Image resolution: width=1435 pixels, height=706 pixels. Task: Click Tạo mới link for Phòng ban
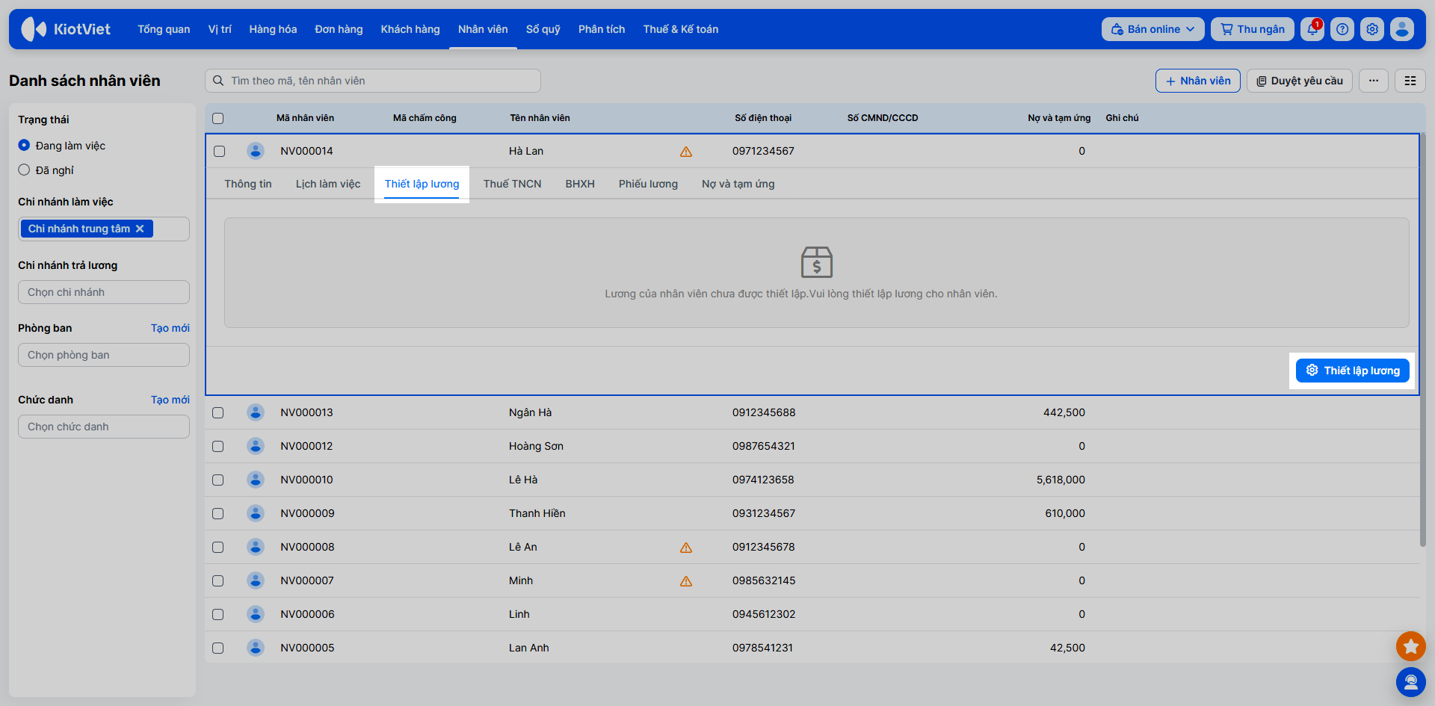[170, 328]
